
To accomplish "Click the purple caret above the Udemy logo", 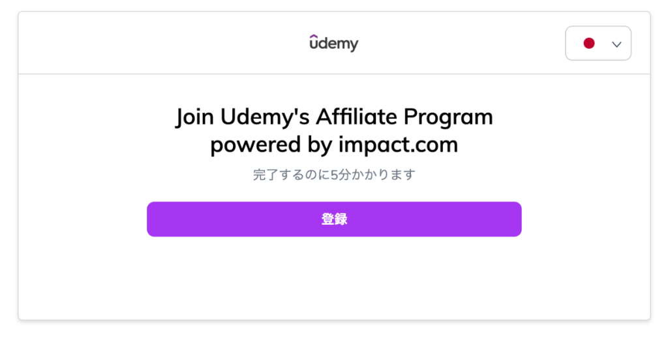I will (314, 35).
